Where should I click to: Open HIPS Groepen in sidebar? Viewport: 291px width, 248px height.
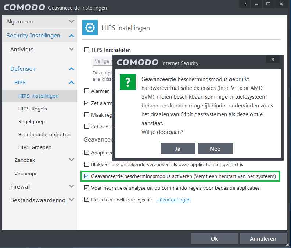click(35, 147)
